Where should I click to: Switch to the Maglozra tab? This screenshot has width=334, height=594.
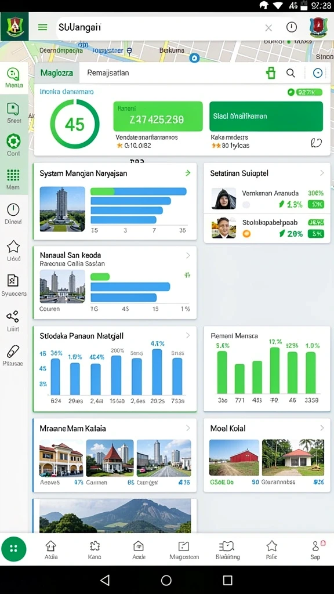click(x=57, y=73)
